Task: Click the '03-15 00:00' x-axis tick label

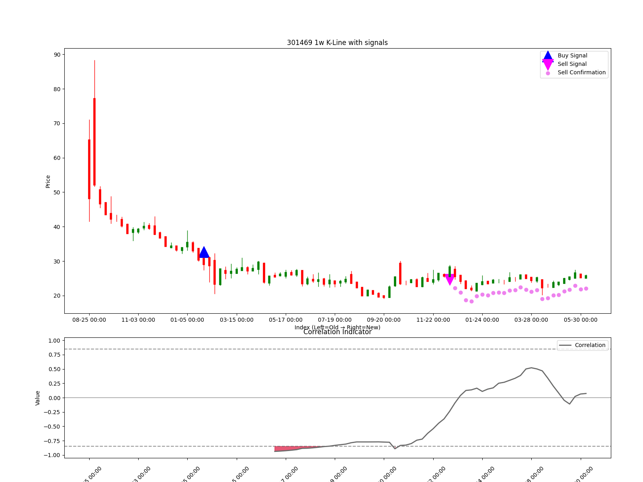Action: coord(237,320)
